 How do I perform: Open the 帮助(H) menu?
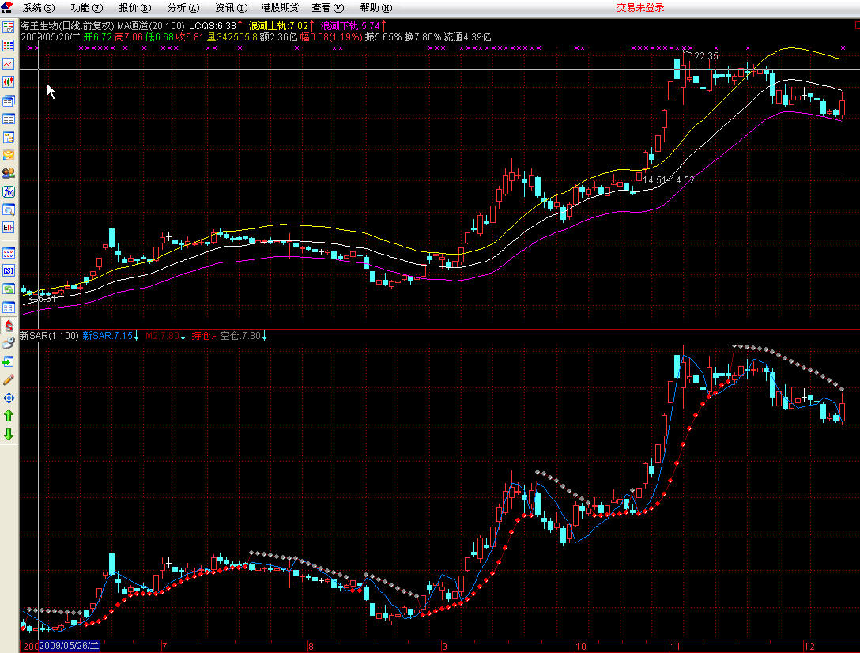click(376, 8)
